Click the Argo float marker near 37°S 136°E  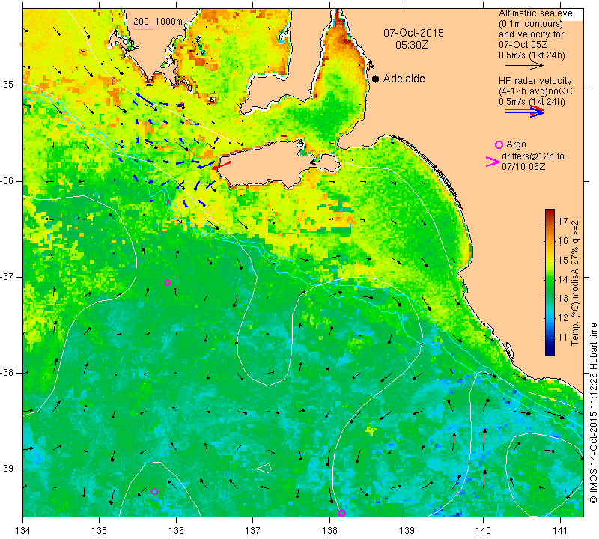pyautogui.click(x=167, y=283)
